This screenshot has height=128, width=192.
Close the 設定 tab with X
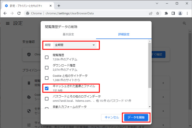point(51,6)
